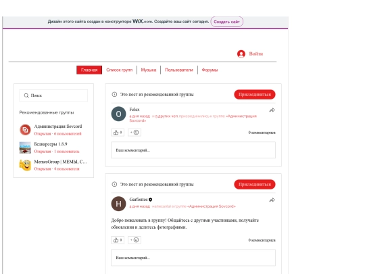Focus the Поиск search field
Viewport: 365px width, 274px height.
pyautogui.click(x=53, y=95)
